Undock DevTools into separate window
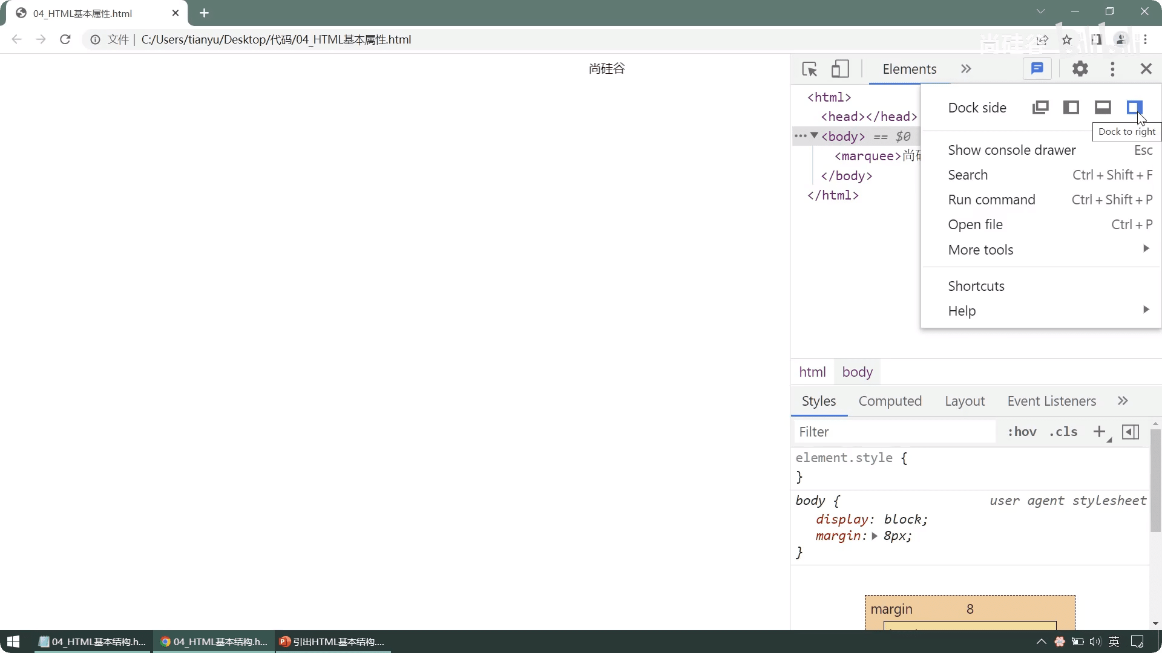 pos(1040,108)
